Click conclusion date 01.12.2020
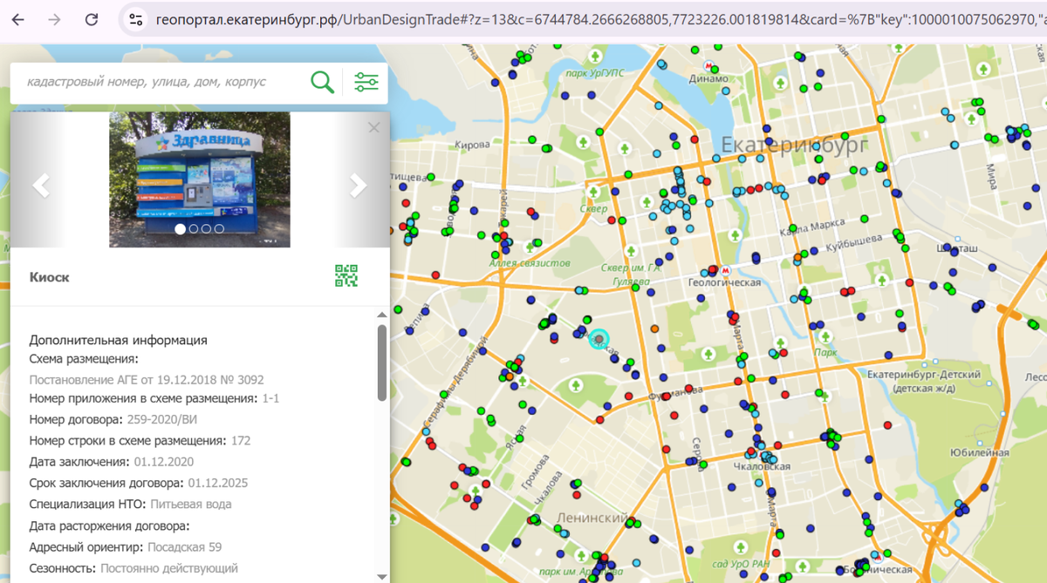The height and width of the screenshot is (583, 1047). coord(163,462)
